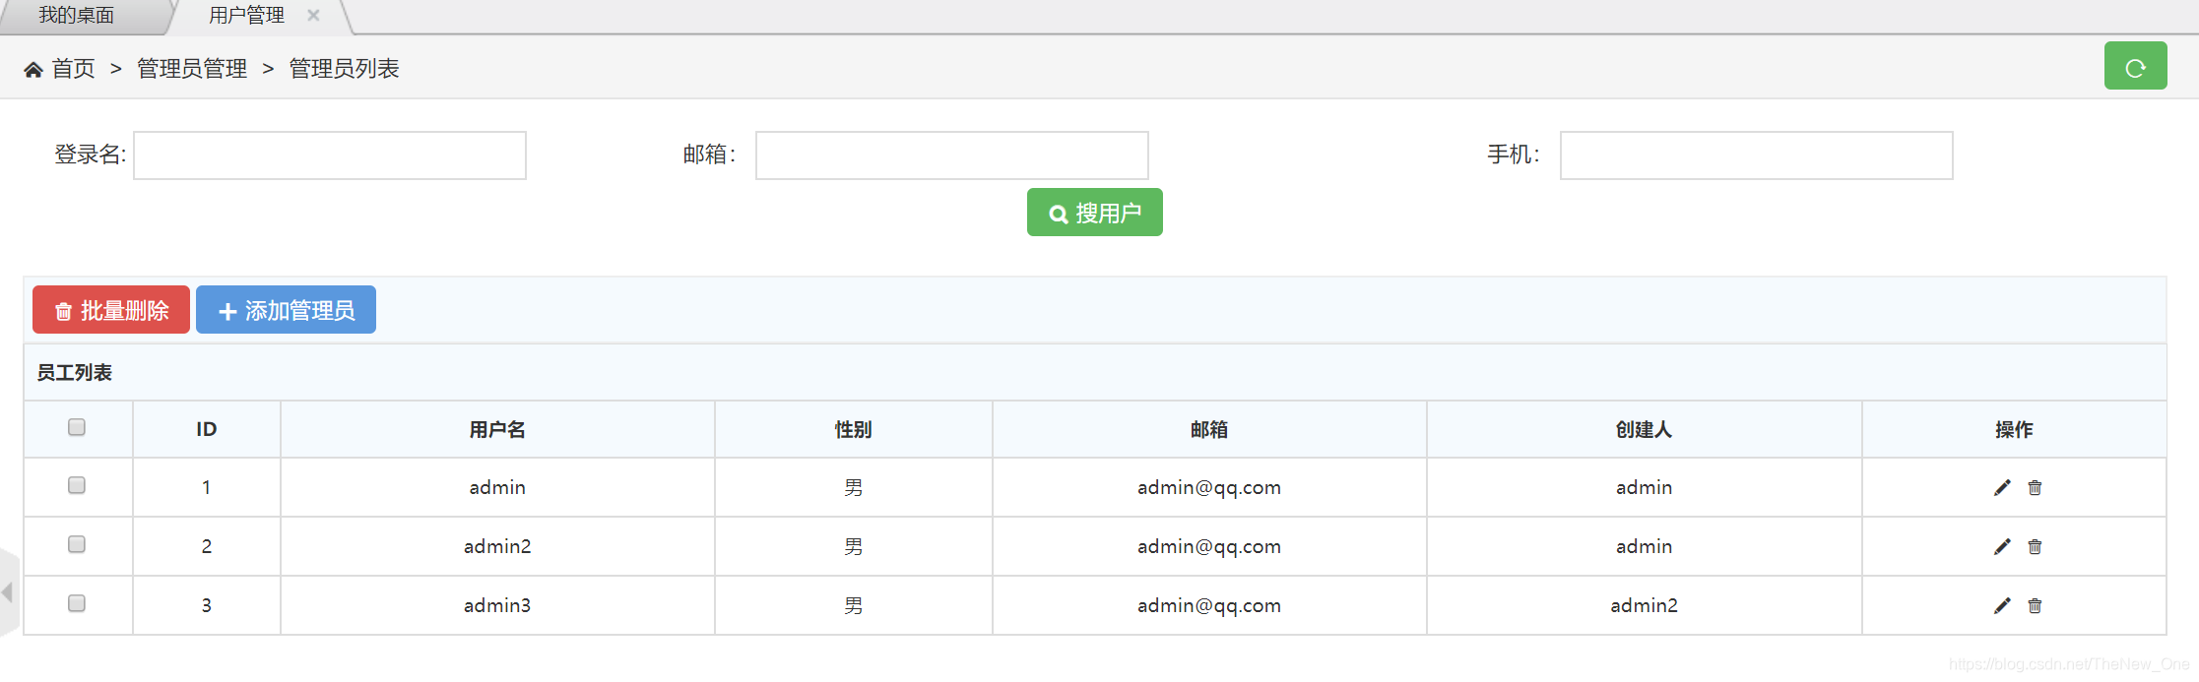The width and height of the screenshot is (2199, 682).
Task: Click the 用户名 column header
Action: [x=497, y=429]
